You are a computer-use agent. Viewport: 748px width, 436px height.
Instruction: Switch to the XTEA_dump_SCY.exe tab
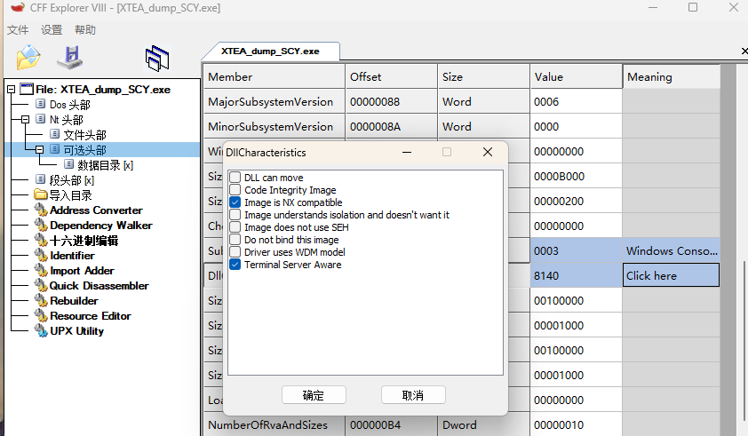(x=270, y=52)
